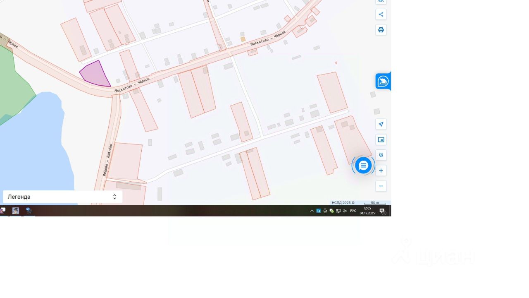Click the small orange building marker
The height and width of the screenshot is (298, 529).
coord(243,39)
